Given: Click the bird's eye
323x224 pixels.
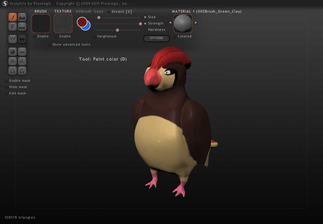Looking at the screenshot, I should click(x=168, y=72).
